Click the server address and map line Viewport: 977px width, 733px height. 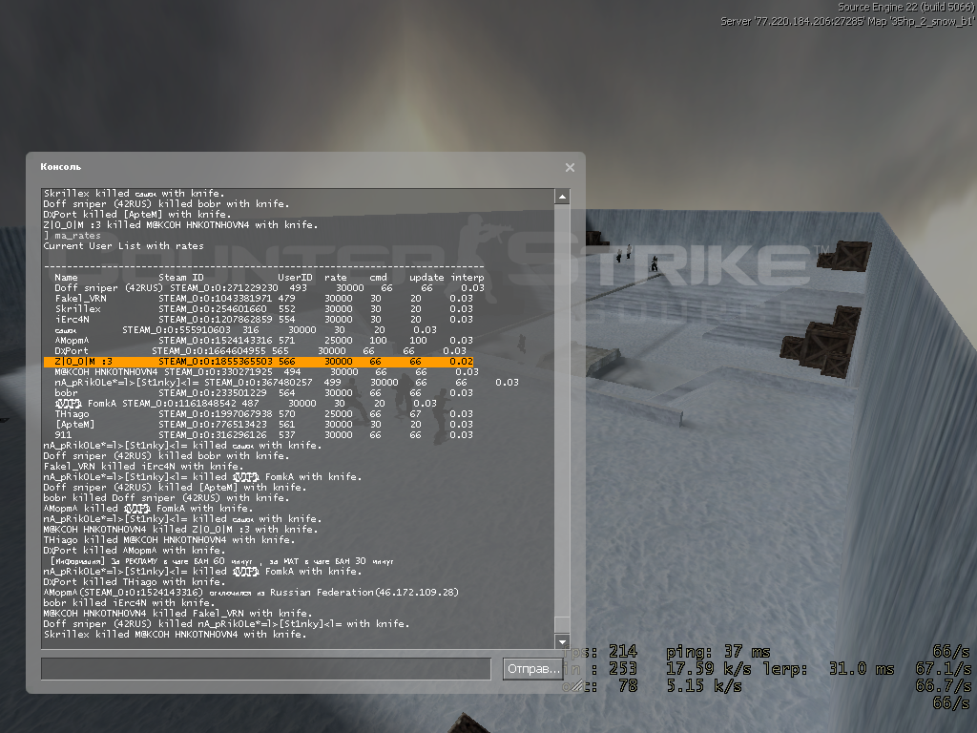847,21
